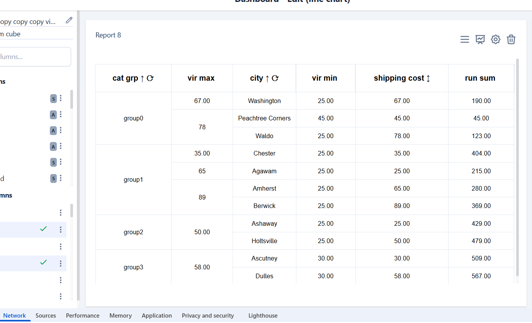Click the reset icon in city header
Screen dimensions: 532x323
pos(275,78)
